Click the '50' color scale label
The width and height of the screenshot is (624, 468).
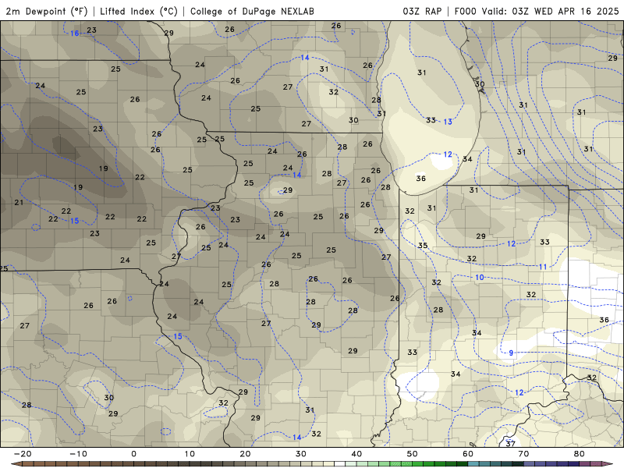point(413,454)
